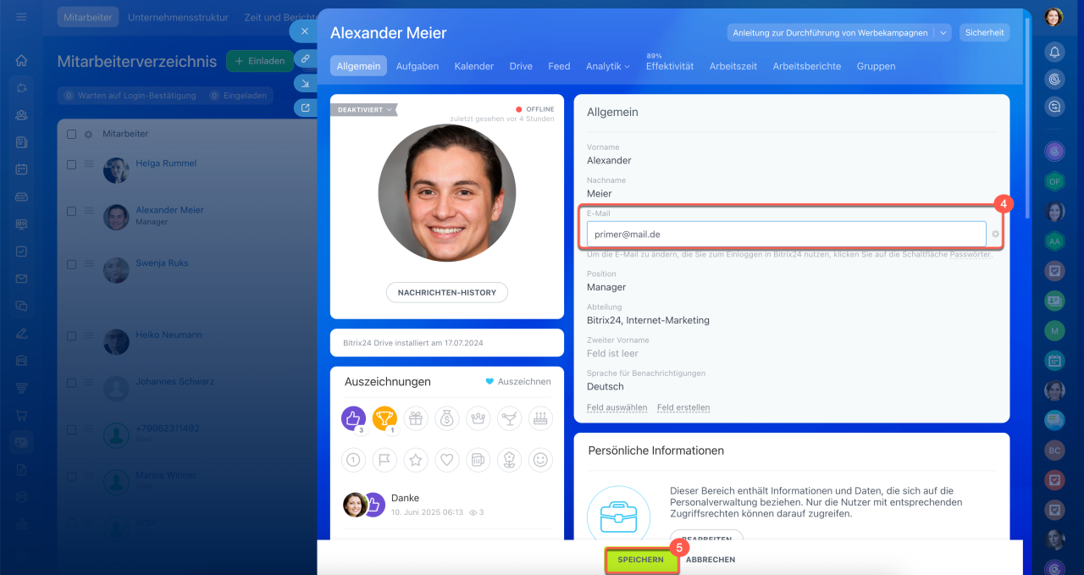Click gear icon beside E-Mail field
Viewport: 1084px width, 575px height.
996,234
